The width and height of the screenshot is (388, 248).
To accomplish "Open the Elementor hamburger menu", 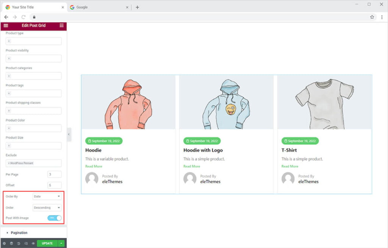I will tap(6, 25).
